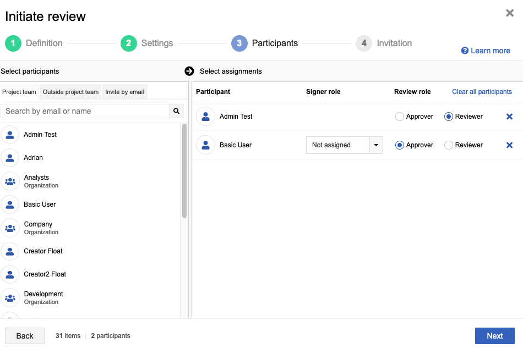Focus the Search by email or name field
This screenshot has width=523, height=354.
pos(85,111)
